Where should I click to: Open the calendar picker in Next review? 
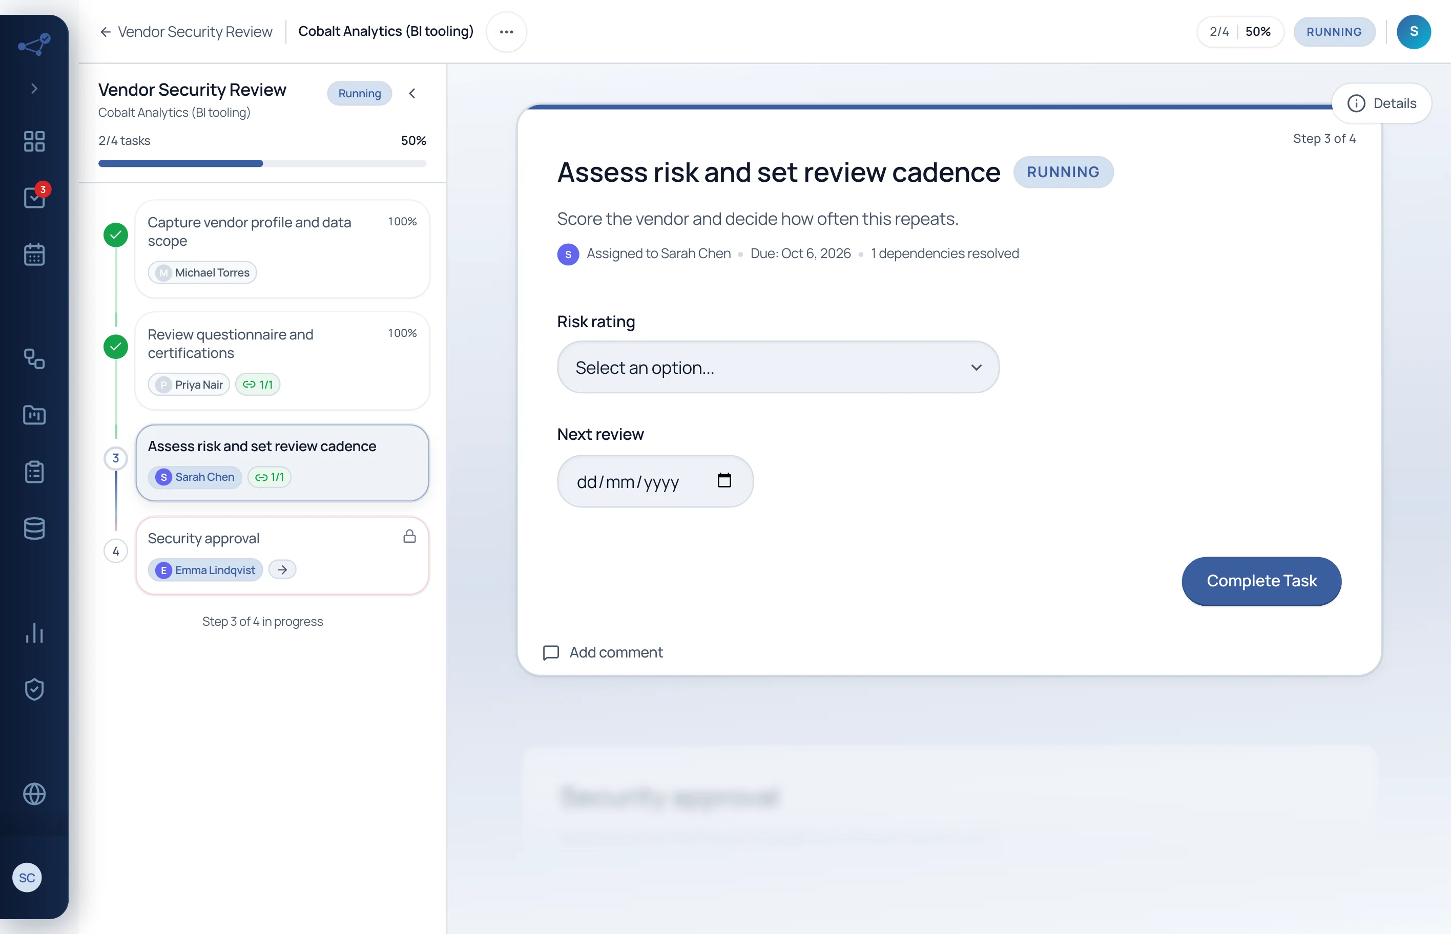click(x=724, y=480)
